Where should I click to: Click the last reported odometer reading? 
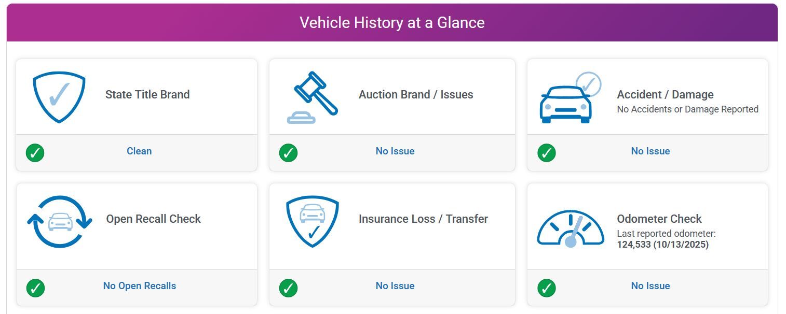tap(662, 245)
